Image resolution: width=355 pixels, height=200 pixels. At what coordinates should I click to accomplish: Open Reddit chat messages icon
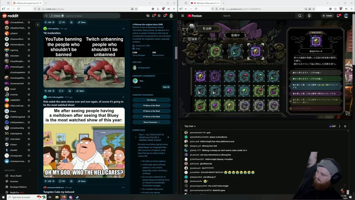[x=153, y=16]
